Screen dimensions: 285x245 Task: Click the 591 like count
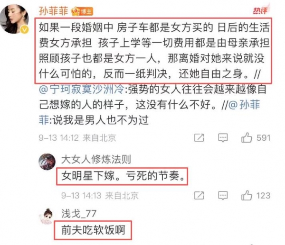[x=263, y=138]
